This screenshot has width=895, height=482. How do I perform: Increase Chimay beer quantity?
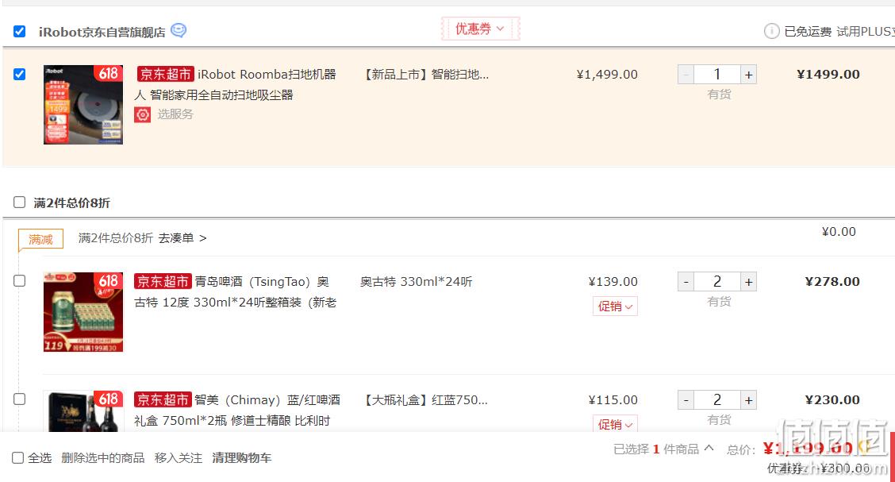click(748, 400)
